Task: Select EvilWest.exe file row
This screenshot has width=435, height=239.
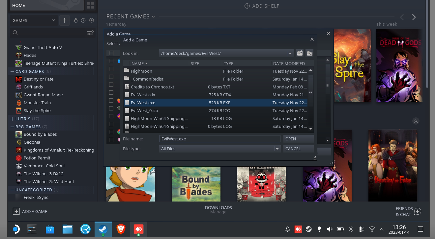Action: click(216, 103)
